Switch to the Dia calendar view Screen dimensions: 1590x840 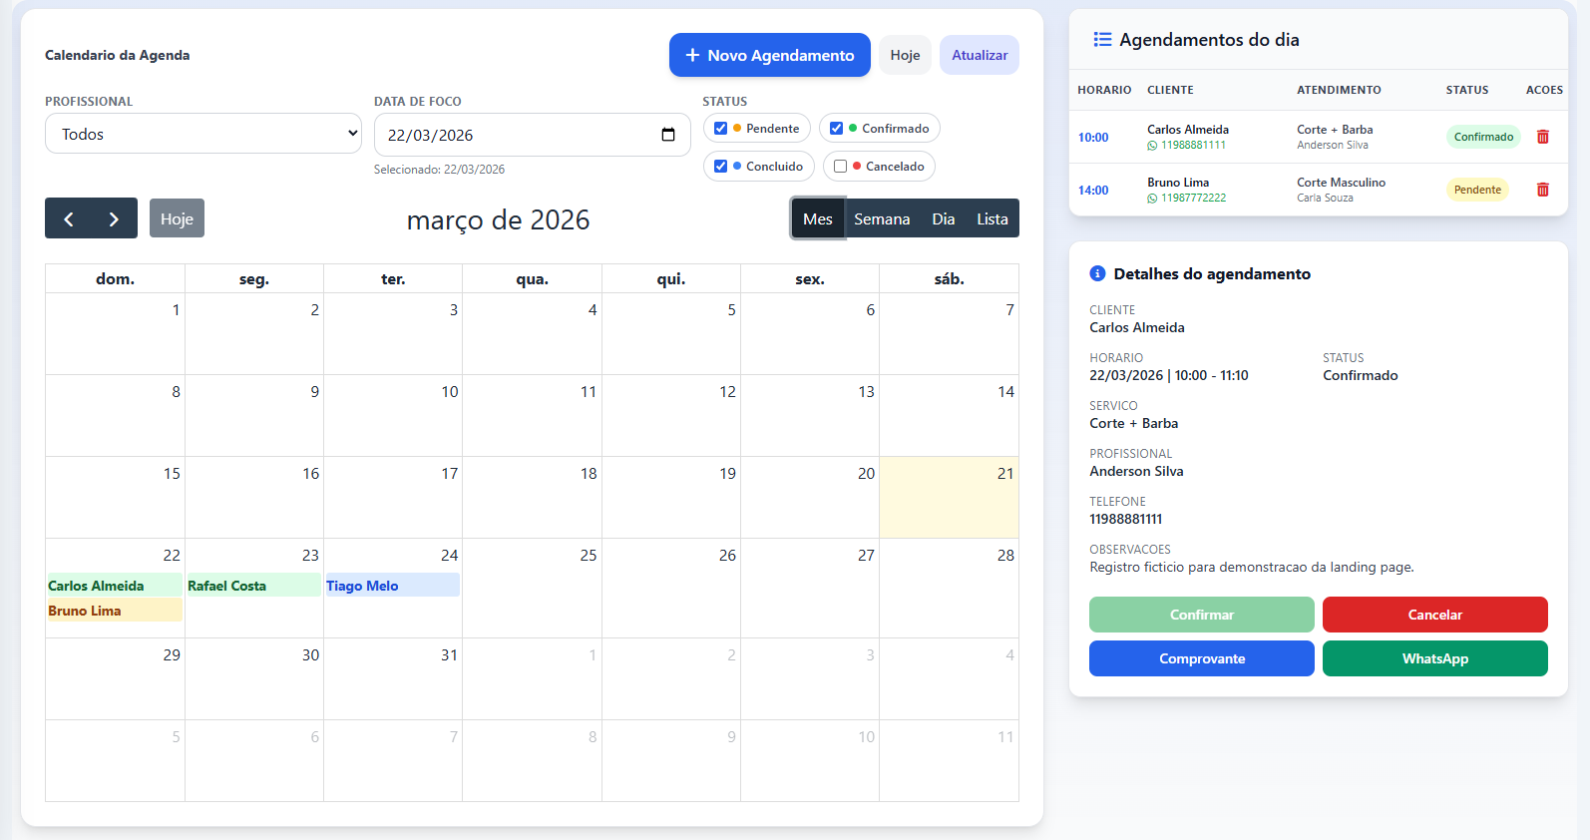click(944, 218)
